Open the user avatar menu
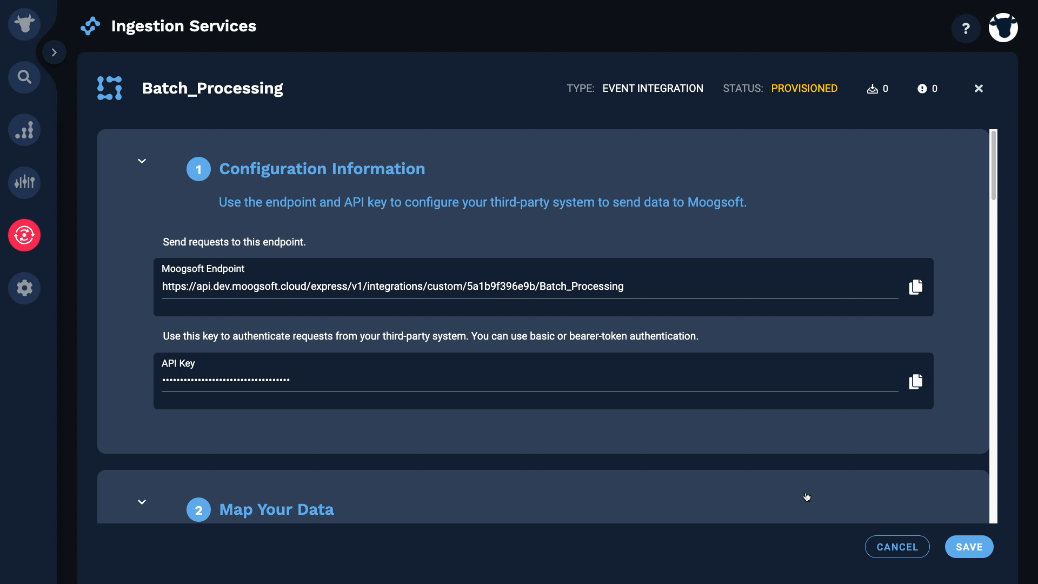 1003,28
